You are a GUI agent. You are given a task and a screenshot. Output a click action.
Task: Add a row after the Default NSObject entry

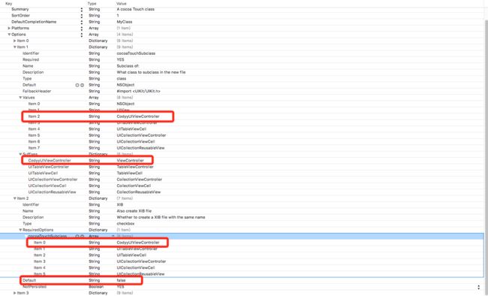pos(77,85)
